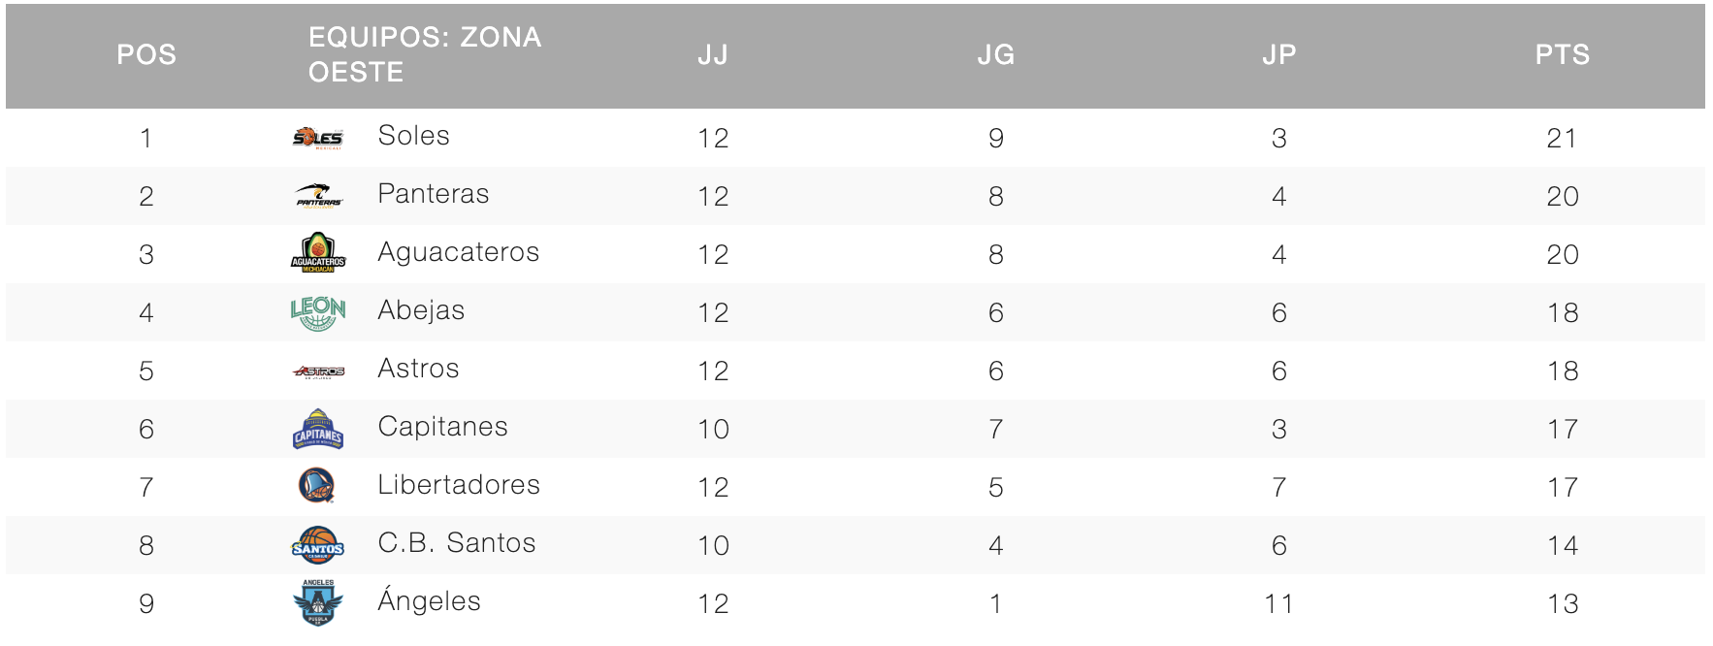Select the JP column header

(x=1279, y=54)
